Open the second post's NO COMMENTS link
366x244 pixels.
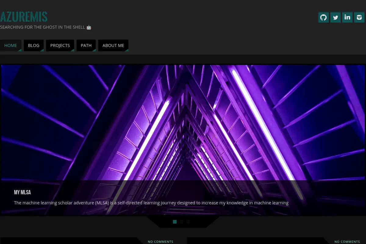coord(347,242)
